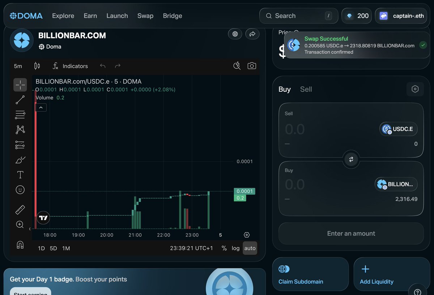Viewport: 434px width, 295px height.
Task: Click the globe website icon
Action: point(235,34)
